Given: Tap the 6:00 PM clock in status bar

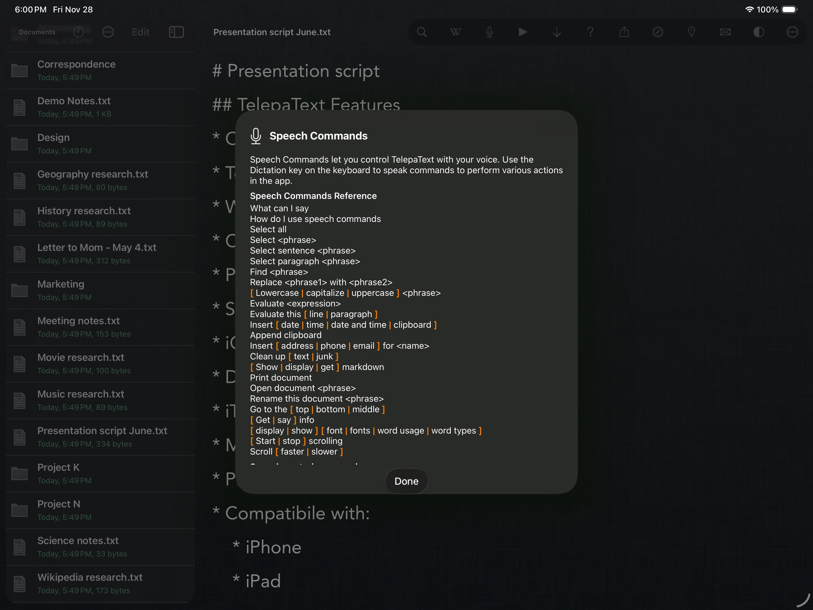Looking at the screenshot, I should click(30, 9).
